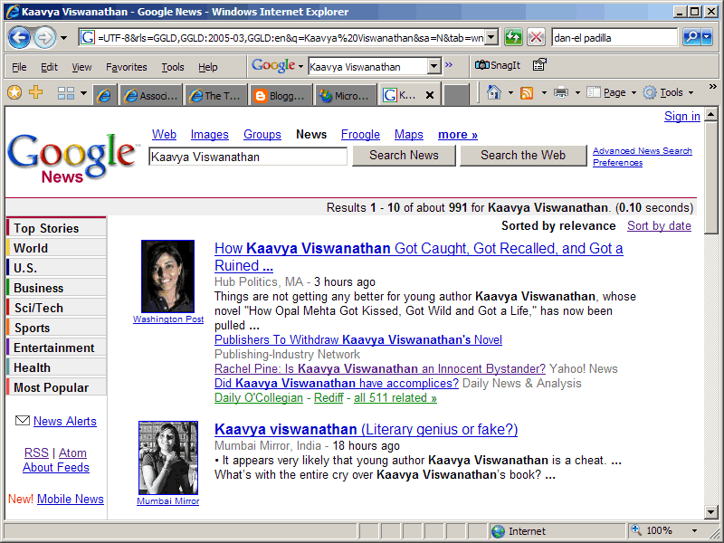Screen dimensions: 724x543
Task: Click the SnagIt window capture icon
Action: 539,65
